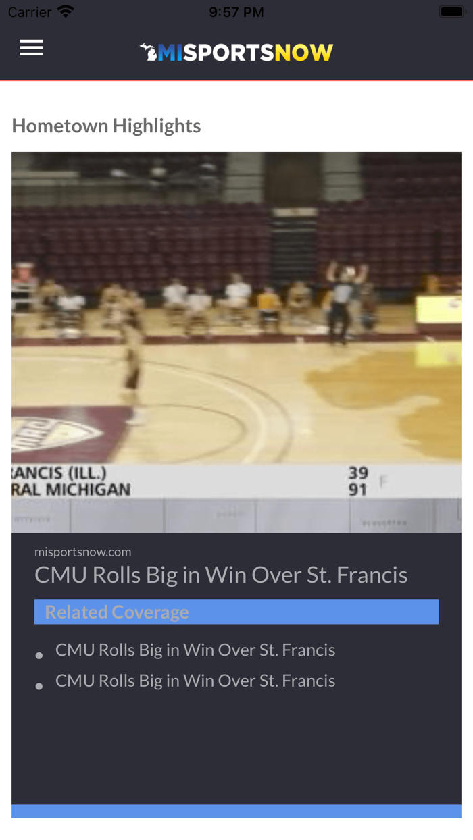Click the second related coverage bullet dot
The height and width of the screenshot is (840, 473).
tap(39, 686)
